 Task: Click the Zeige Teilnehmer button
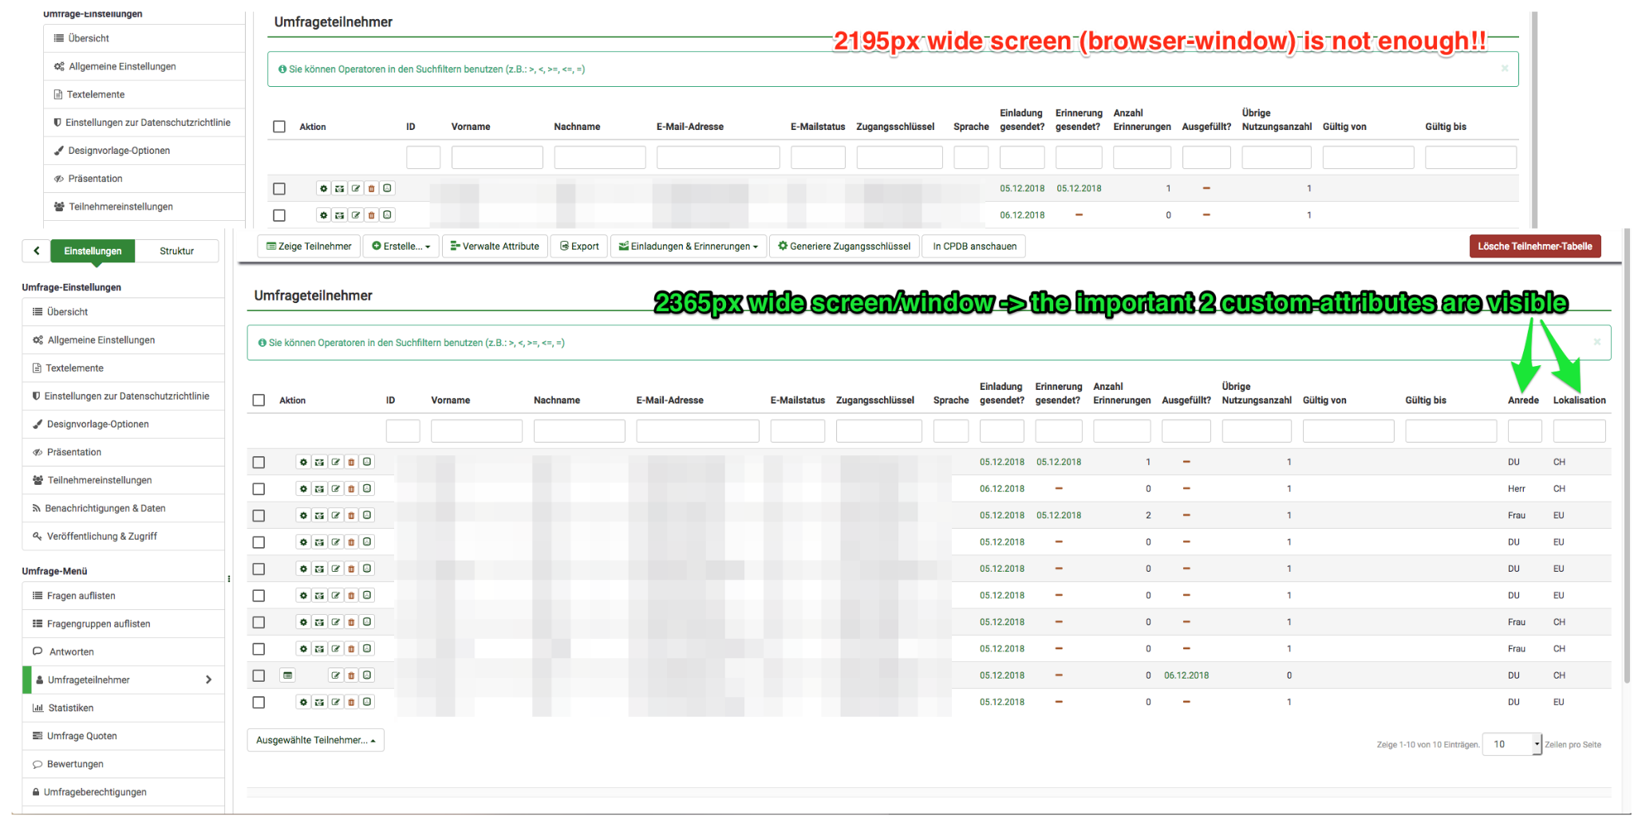point(309,246)
